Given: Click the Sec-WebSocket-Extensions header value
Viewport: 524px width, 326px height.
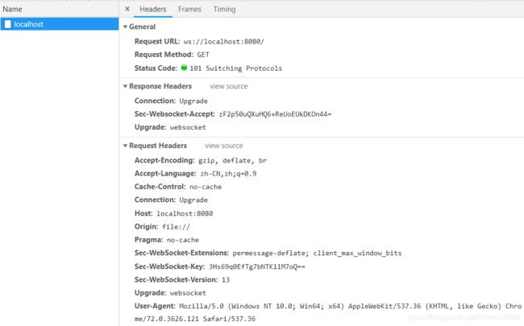Looking at the screenshot, I should coord(317,254).
